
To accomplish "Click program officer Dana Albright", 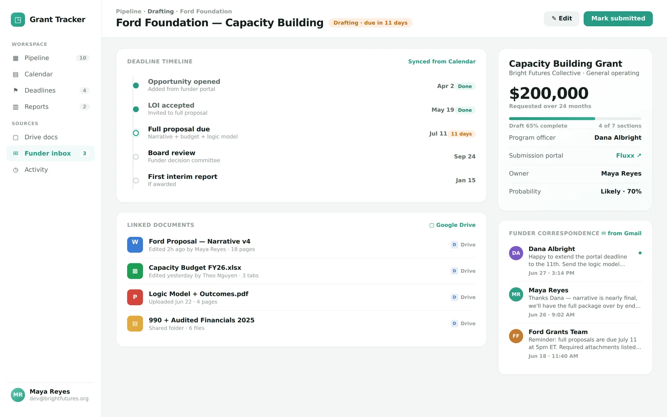I will coord(618,138).
